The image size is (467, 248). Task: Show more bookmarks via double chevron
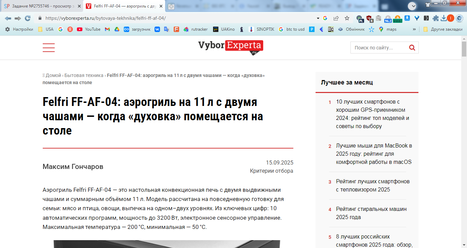[414, 29]
